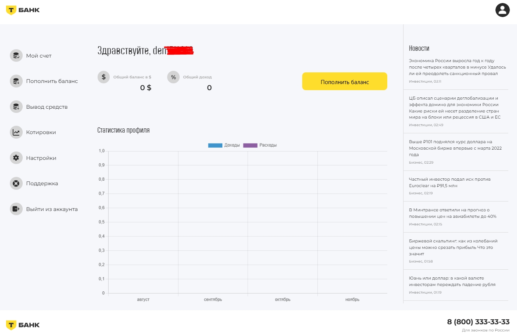Open Котировки via chart icon
This screenshot has height=336, width=517.
[x=16, y=132]
